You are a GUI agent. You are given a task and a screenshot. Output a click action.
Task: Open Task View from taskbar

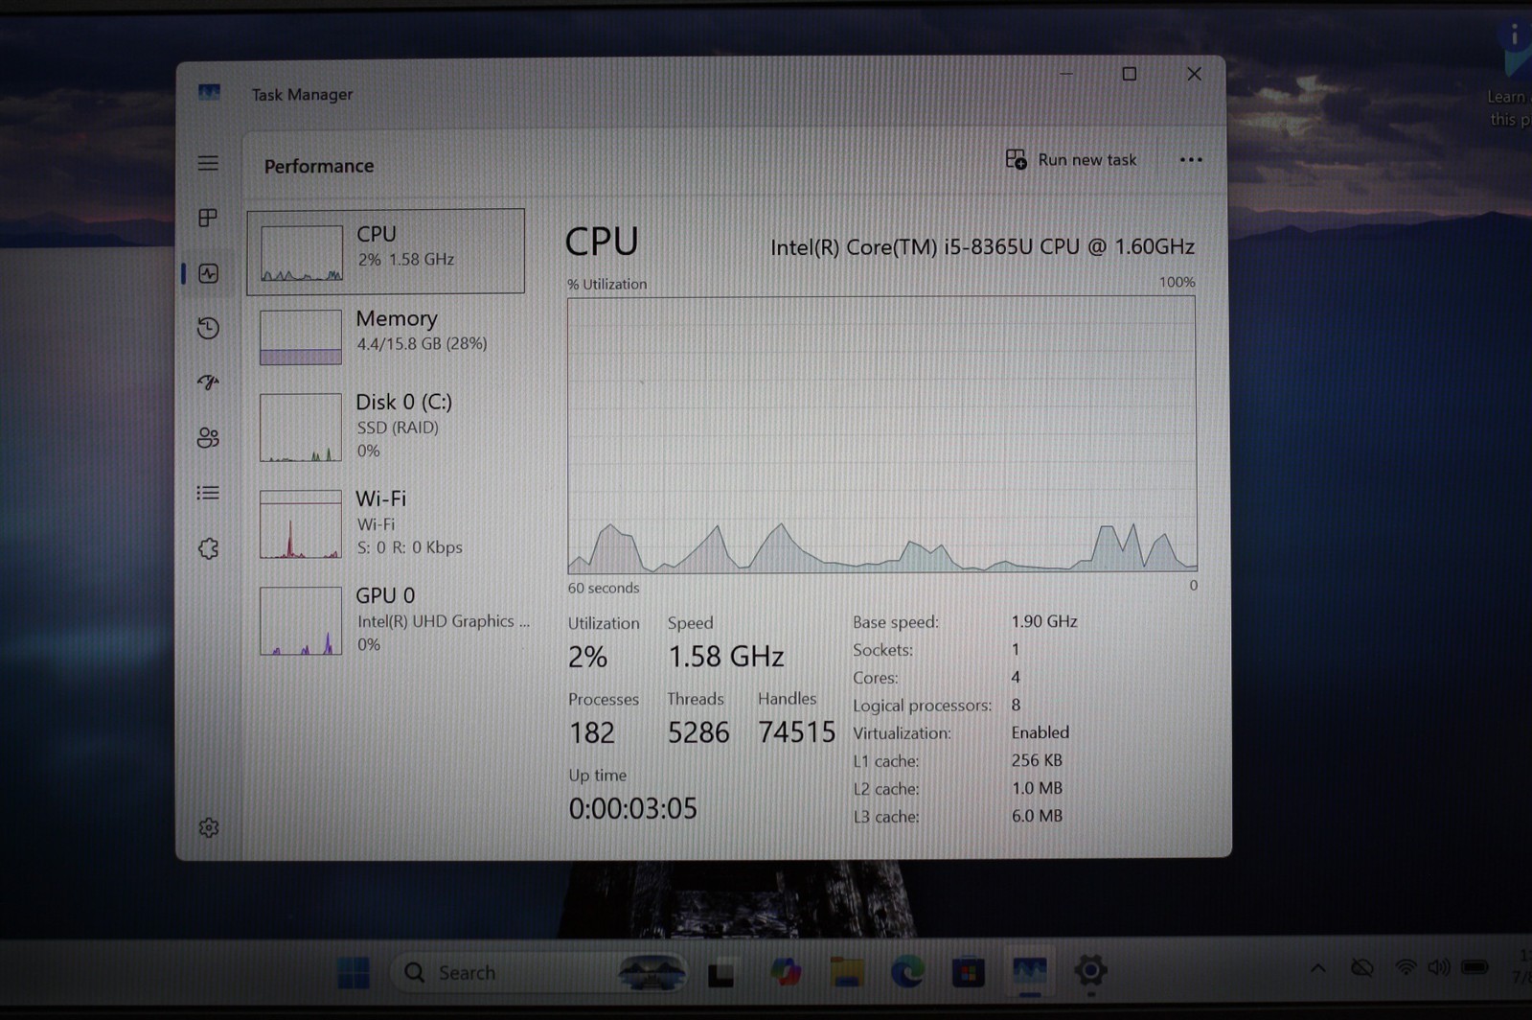pyautogui.click(x=720, y=973)
